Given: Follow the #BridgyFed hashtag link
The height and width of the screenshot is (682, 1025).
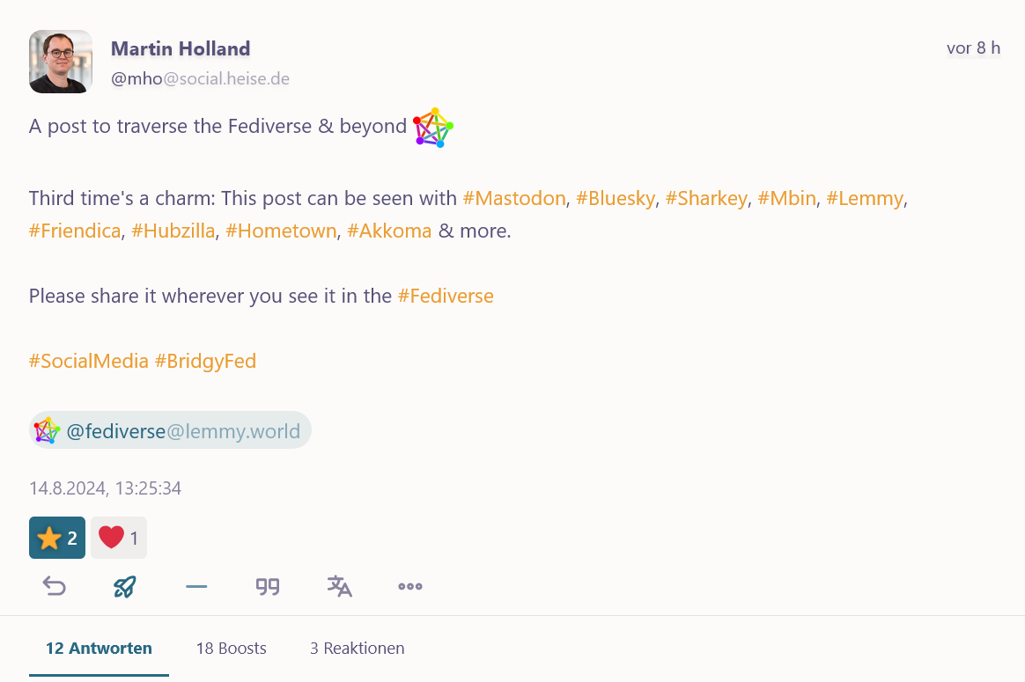Looking at the screenshot, I should pos(205,361).
